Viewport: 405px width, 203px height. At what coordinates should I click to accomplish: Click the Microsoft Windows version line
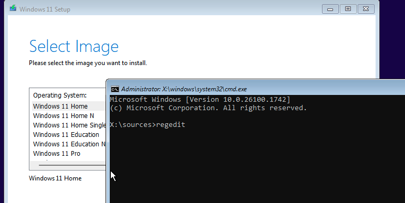(200, 99)
